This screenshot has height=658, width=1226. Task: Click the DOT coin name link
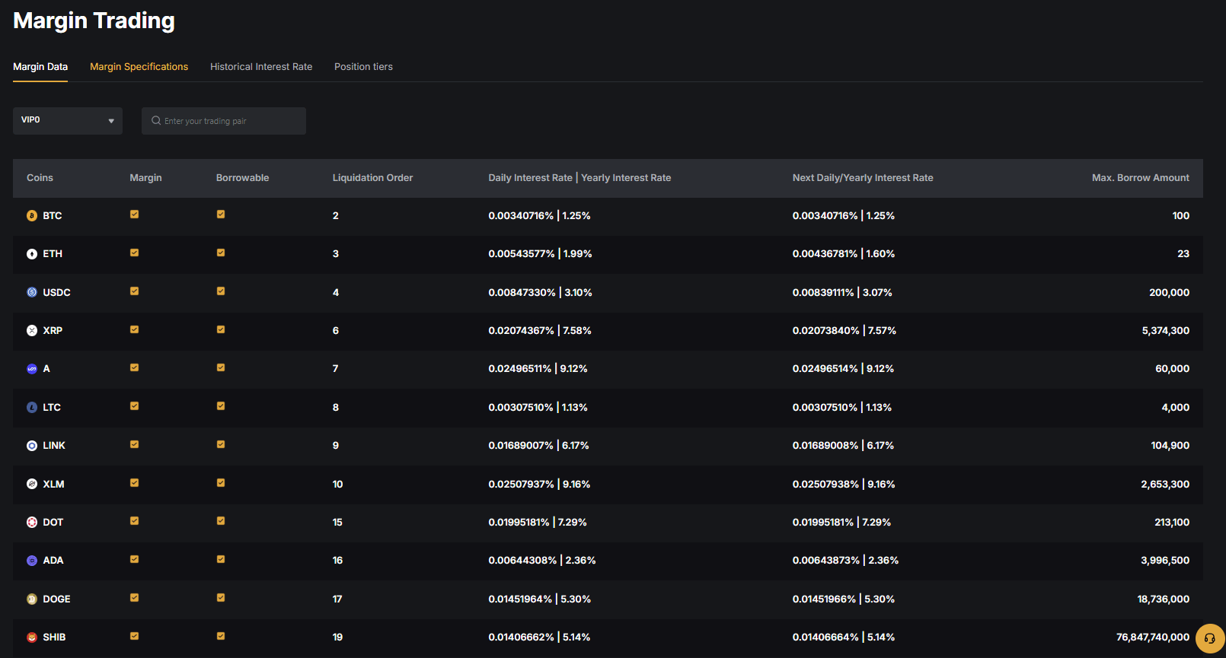[x=53, y=523]
